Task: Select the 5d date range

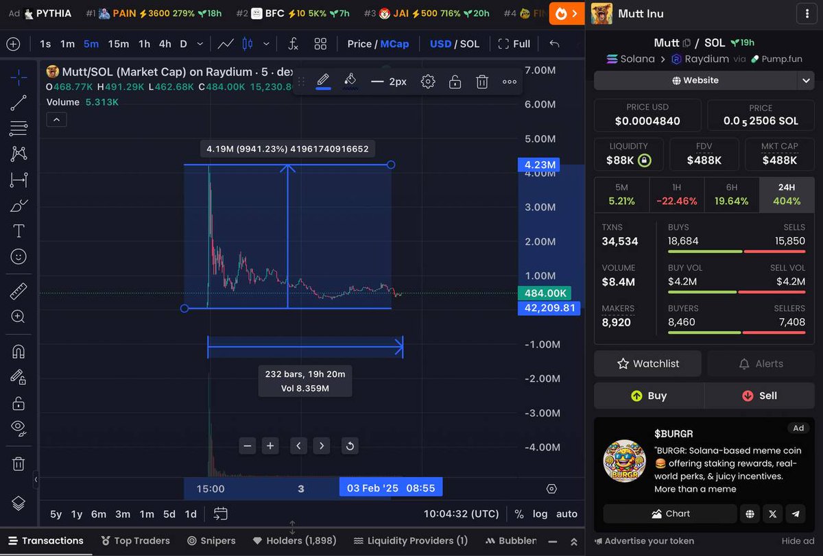Action: click(169, 513)
